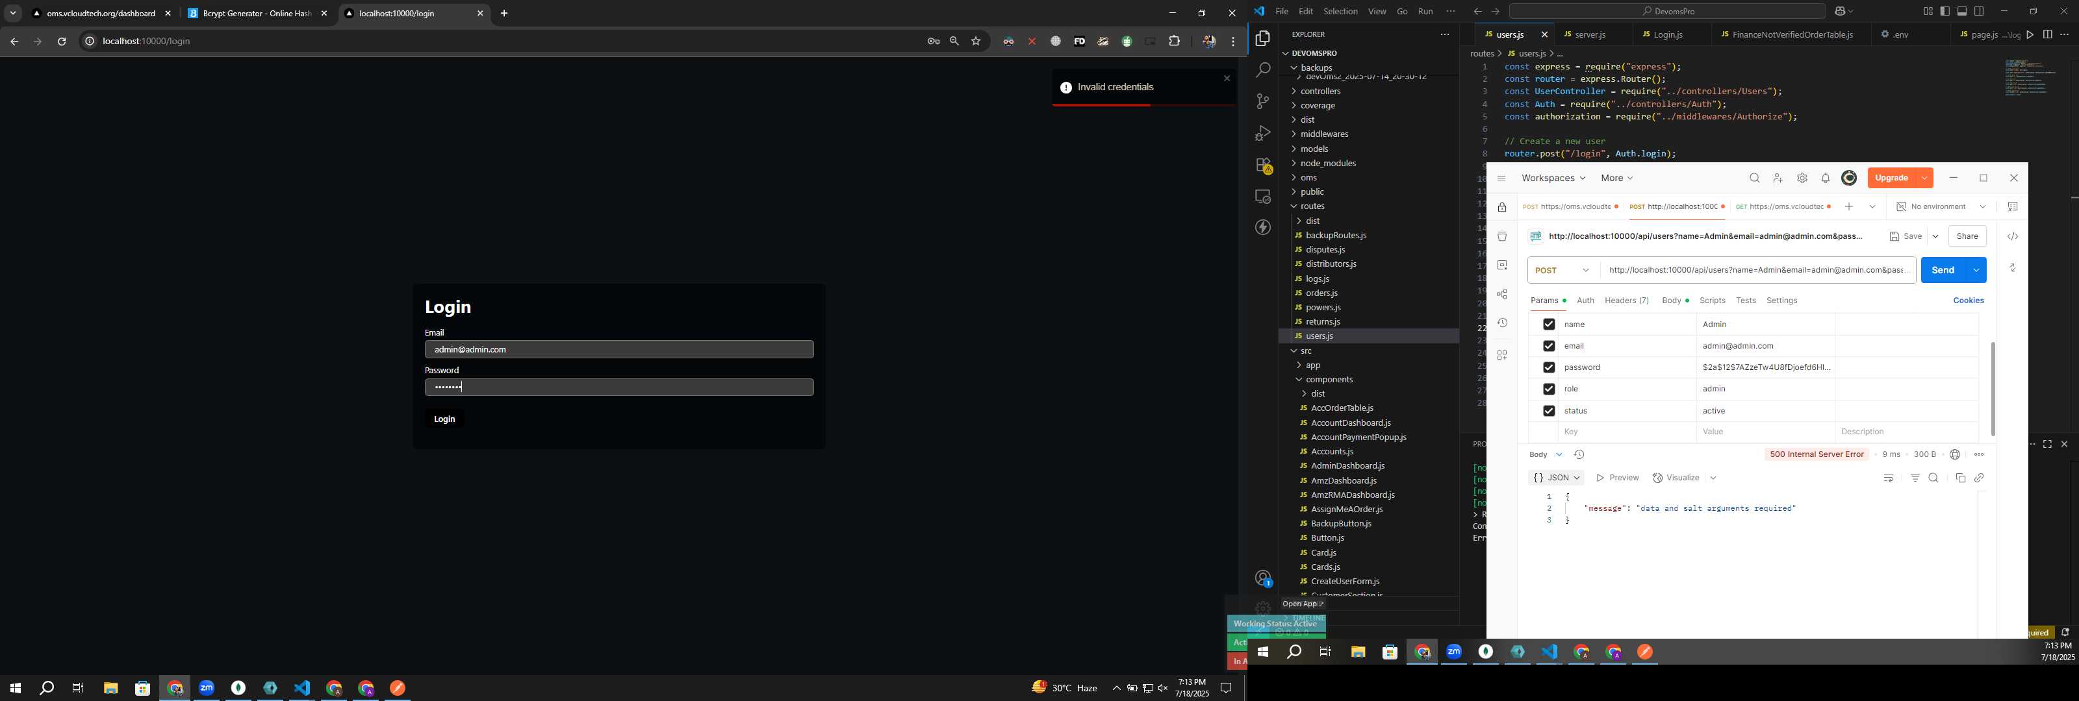
Task: Open the VS Code Run and Debug view
Action: click(1263, 133)
